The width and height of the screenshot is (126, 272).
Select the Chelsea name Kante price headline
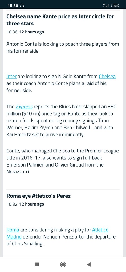pyautogui.click(x=60, y=20)
